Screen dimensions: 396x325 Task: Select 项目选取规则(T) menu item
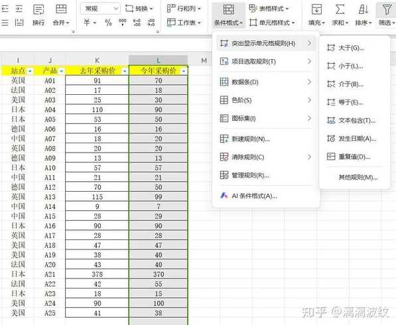pyautogui.click(x=266, y=62)
